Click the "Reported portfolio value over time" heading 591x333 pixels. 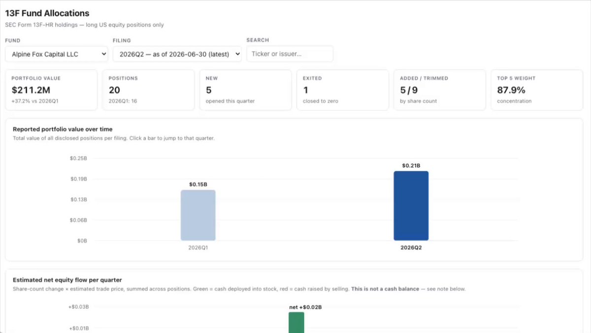click(x=63, y=129)
